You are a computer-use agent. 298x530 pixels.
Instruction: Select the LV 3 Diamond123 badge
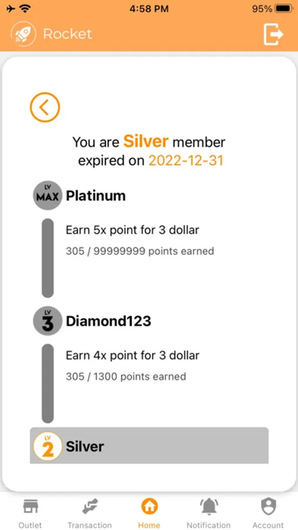point(48,321)
